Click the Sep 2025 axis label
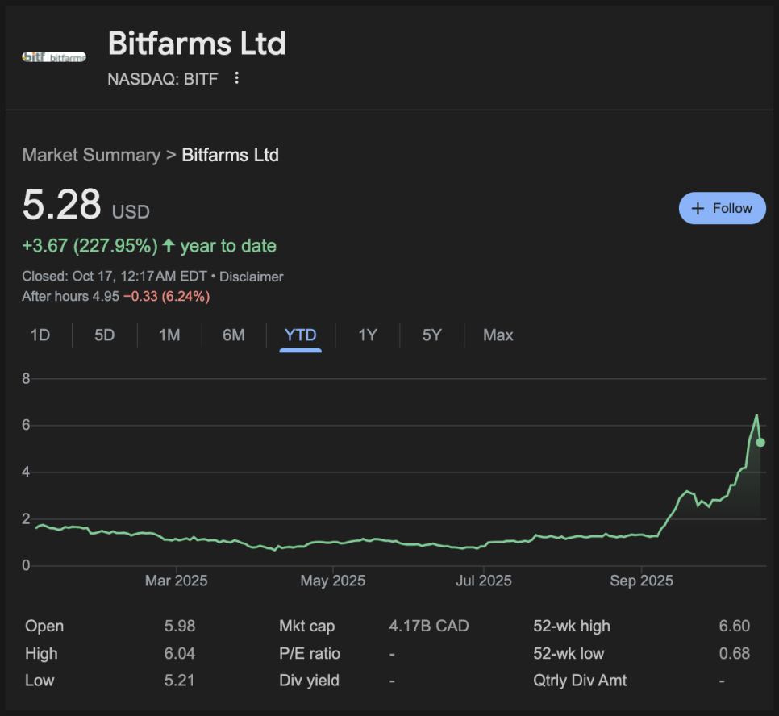The width and height of the screenshot is (779, 716). coord(641,581)
